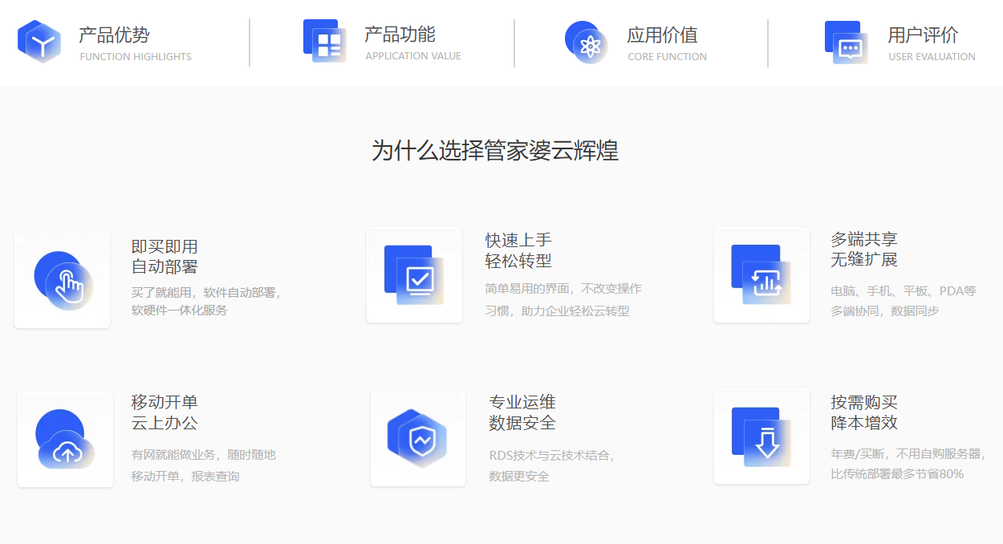
Task: Click description 有网就能做业务，随时随地
Action: click(x=204, y=455)
